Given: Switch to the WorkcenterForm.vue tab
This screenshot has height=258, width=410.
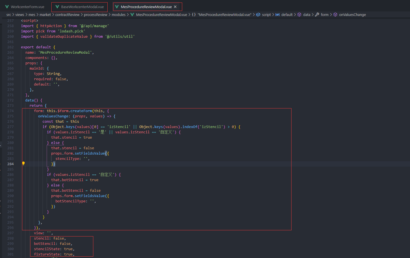Looking at the screenshot, I should coord(25,7).
